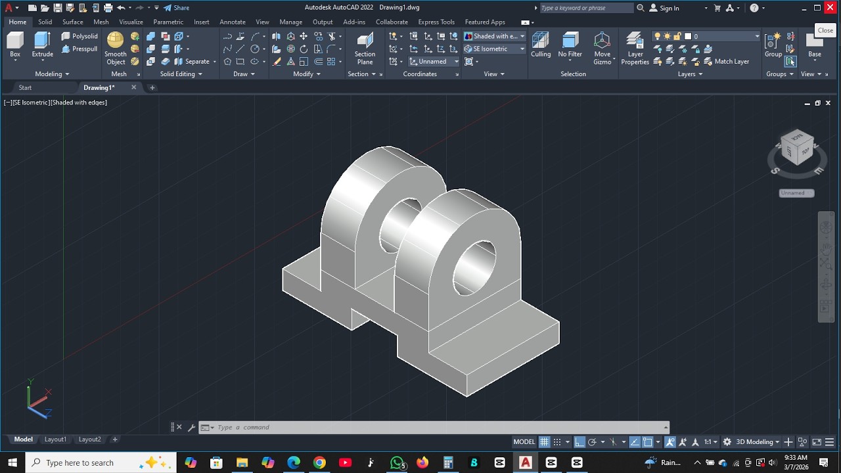Toggle Ortho mode in status bar

(579, 441)
